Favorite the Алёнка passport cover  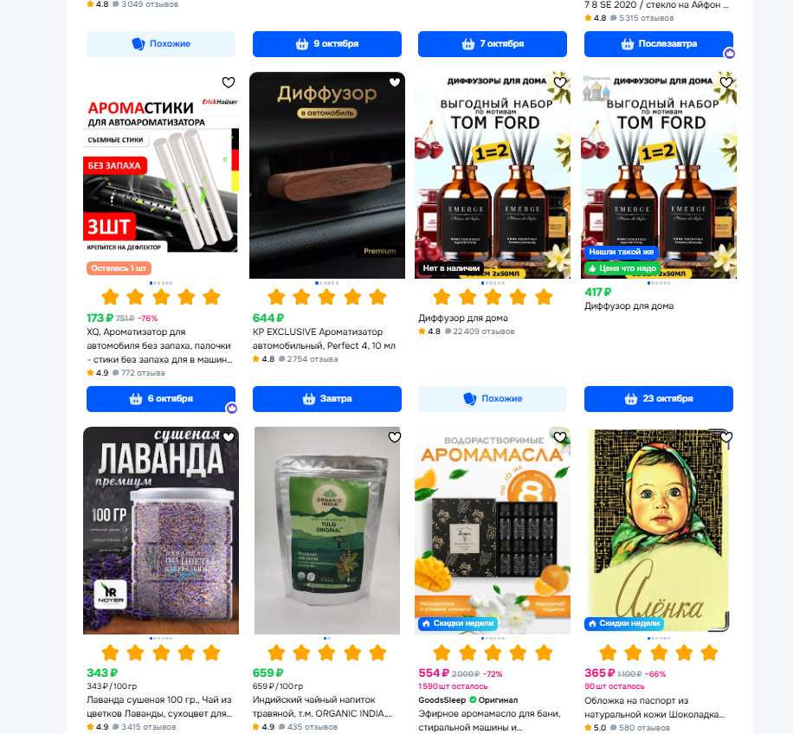(726, 437)
